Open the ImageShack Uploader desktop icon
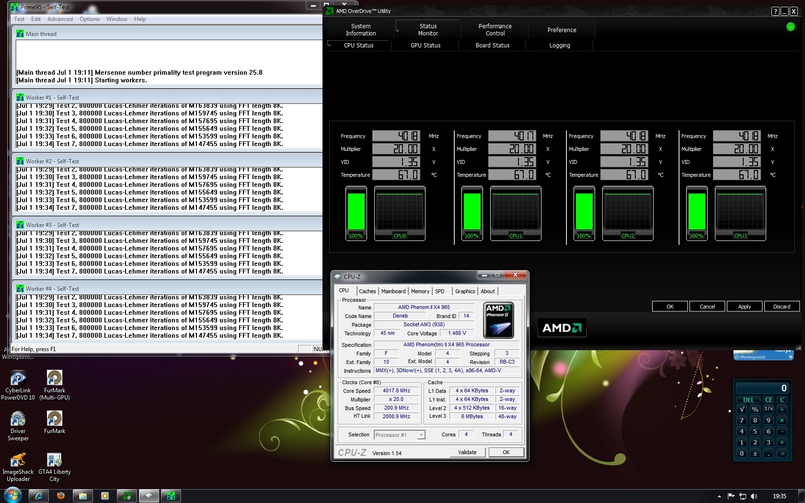This screenshot has width=805, height=503. (18, 467)
